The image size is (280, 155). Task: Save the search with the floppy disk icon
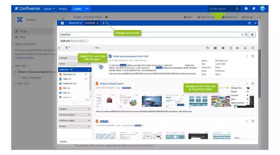point(215,48)
